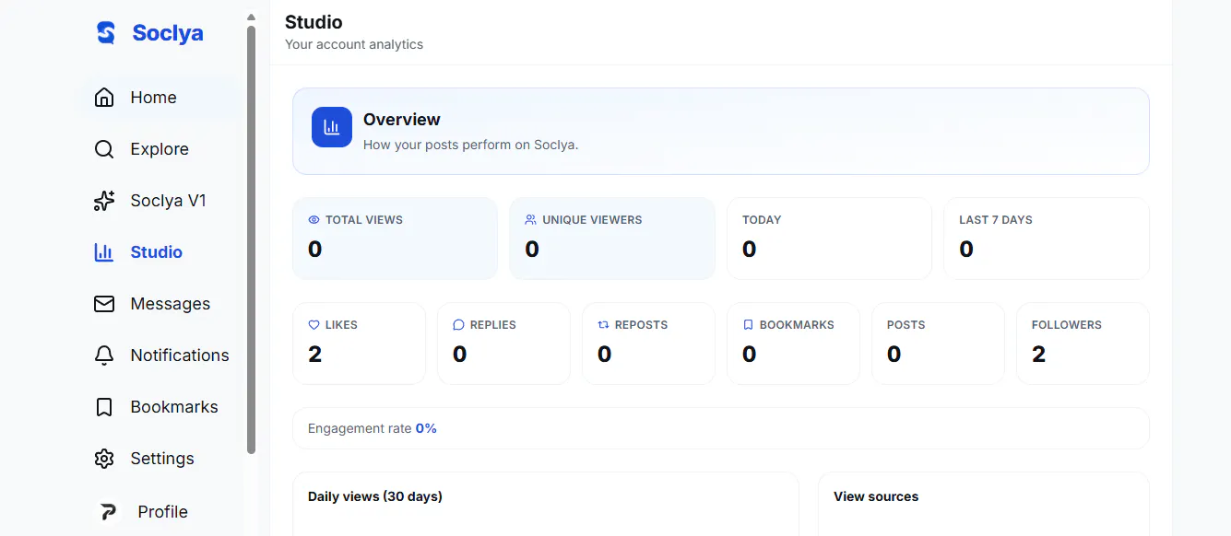Click the Total Views stat card
Viewport: 1231px width, 536px height.
395,239
